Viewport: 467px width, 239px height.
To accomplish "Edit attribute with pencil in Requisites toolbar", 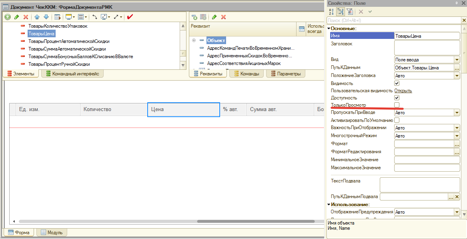I will (x=214, y=17).
